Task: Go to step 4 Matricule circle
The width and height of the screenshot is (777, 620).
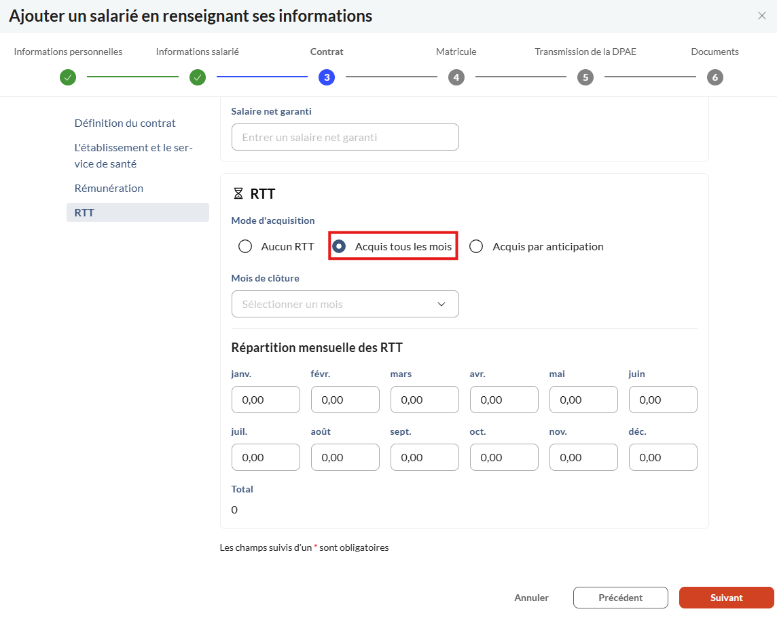Action: [456, 77]
